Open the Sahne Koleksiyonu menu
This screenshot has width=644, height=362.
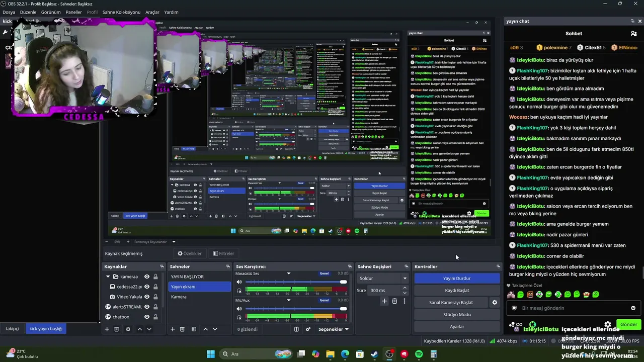coord(121,12)
